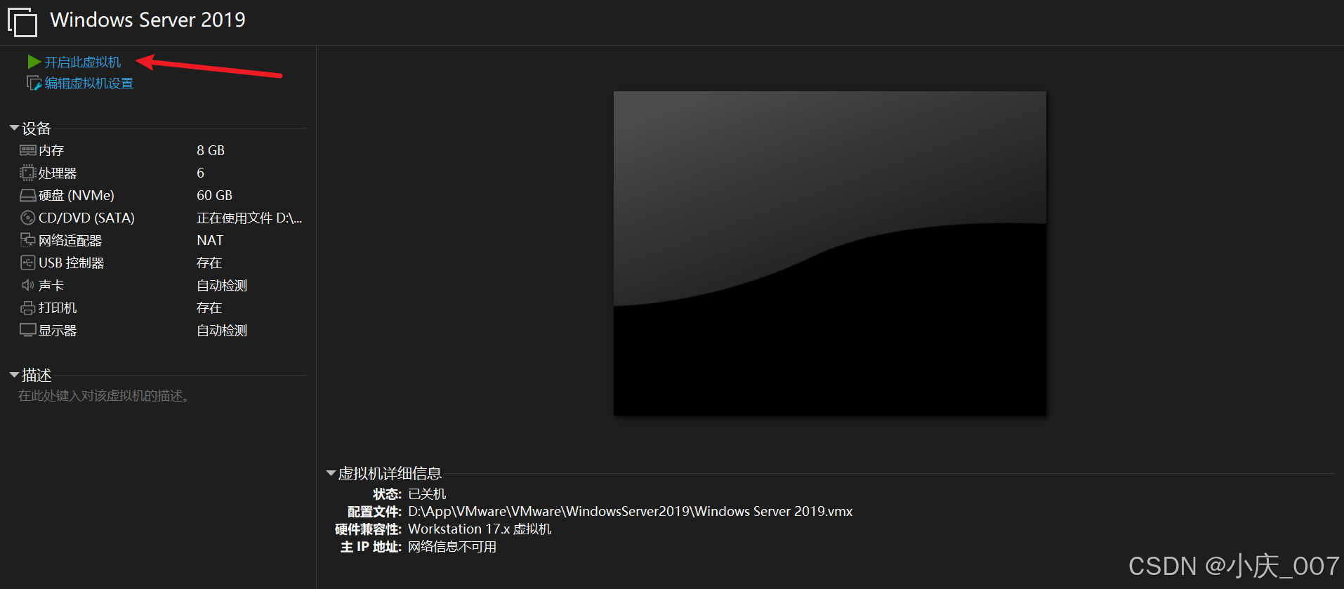Open 编辑虚拟机设置 link
Viewport: 1344px width, 589px height.
click(89, 84)
